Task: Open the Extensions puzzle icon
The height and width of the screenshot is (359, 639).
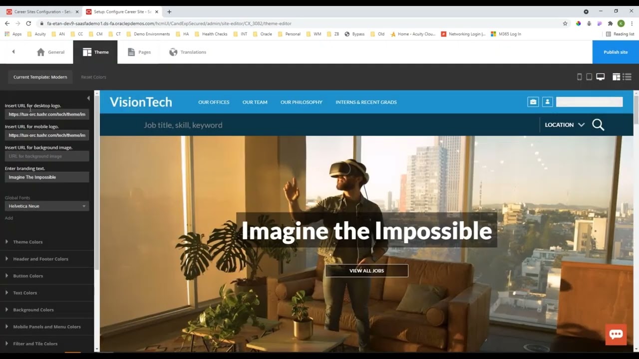Action: click(x=610, y=23)
